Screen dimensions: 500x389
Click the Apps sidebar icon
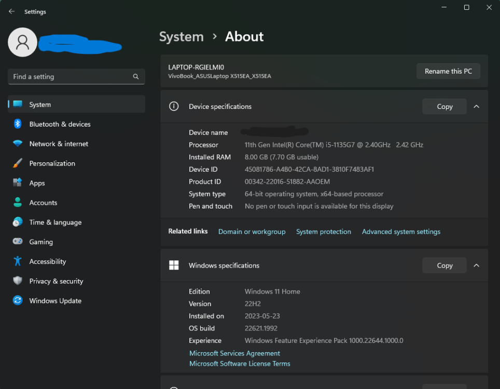(17, 183)
